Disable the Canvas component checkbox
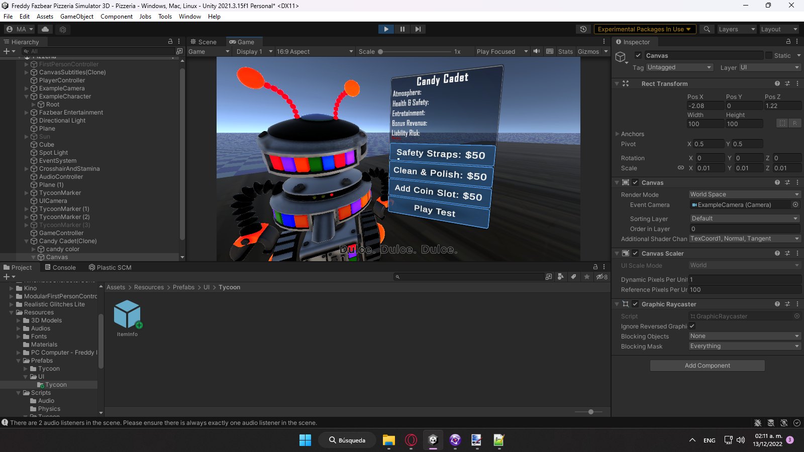The height and width of the screenshot is (452, 804). [x=635, y=182]
